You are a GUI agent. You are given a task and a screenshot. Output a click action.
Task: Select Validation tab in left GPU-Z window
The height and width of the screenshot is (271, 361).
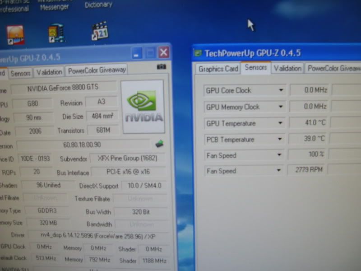point(49,72)
